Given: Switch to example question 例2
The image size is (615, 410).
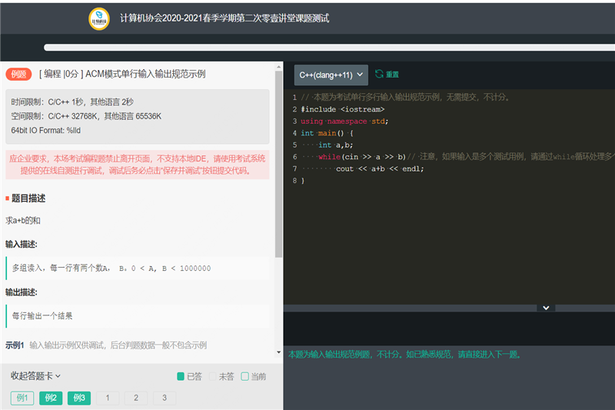Looking at the screenshot, I should pos(51,398).
